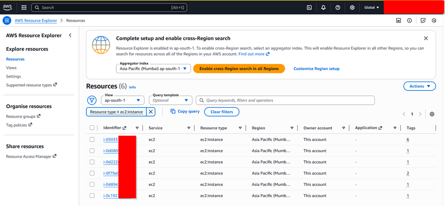
Task: Sort by the Application column arrow
Action: pos(395,128)
